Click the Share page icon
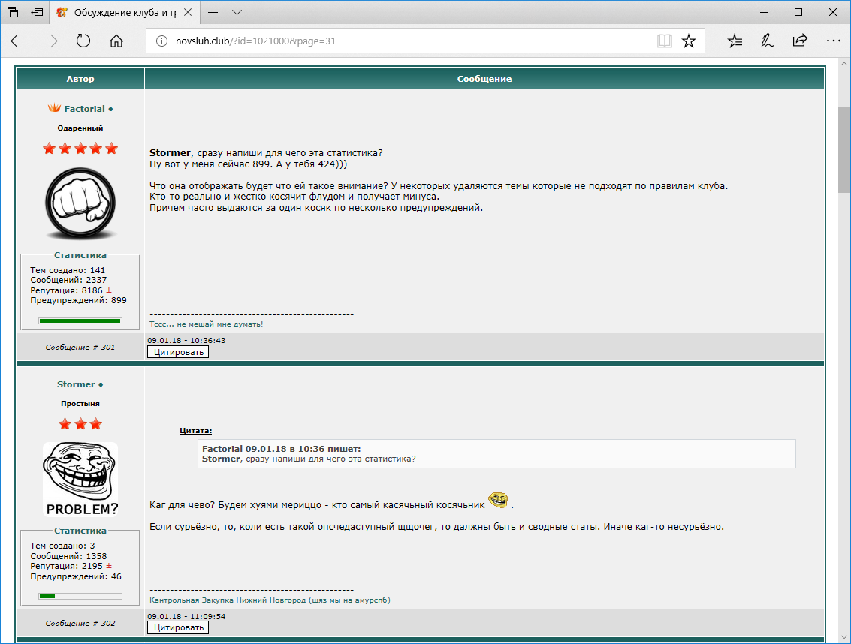The width and height of the screenshot is (851, 644). 800,41
